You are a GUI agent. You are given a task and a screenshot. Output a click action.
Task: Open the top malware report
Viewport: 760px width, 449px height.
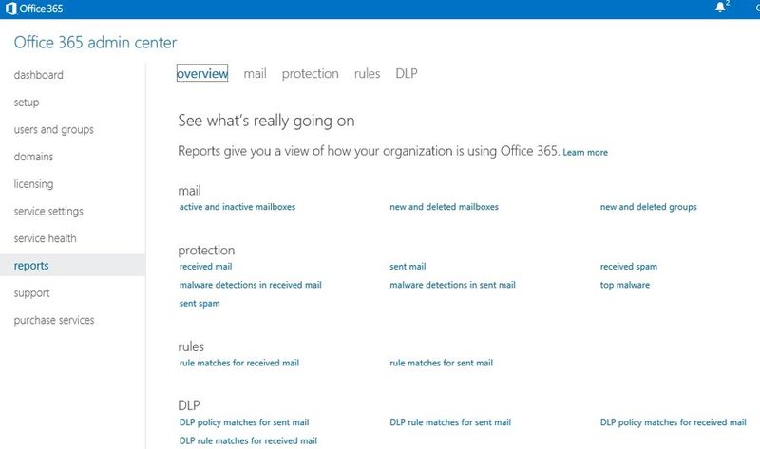(x=625, y=285)
